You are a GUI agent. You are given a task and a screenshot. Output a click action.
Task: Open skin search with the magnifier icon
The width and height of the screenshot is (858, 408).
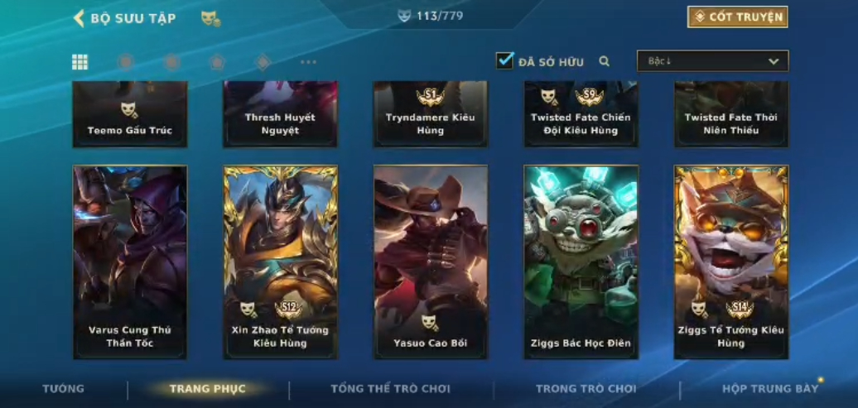[x=604, y=61]
